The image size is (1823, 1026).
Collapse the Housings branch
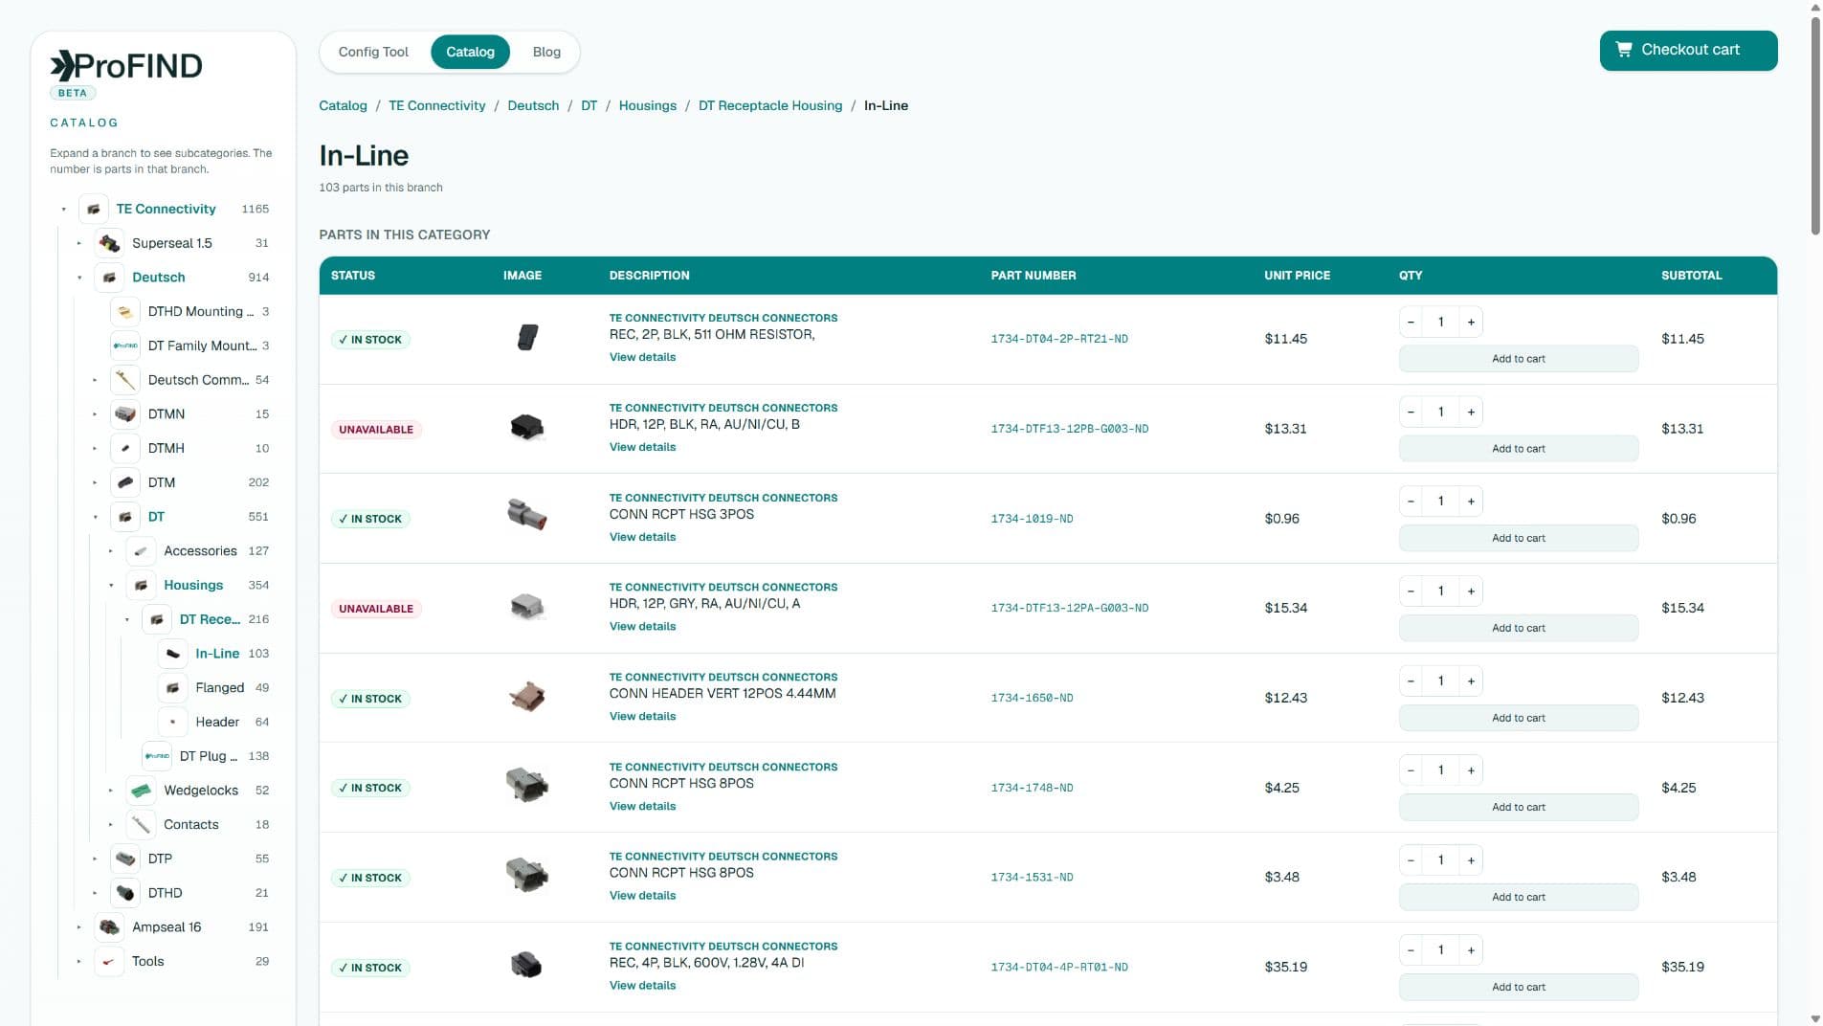(111, 586)
